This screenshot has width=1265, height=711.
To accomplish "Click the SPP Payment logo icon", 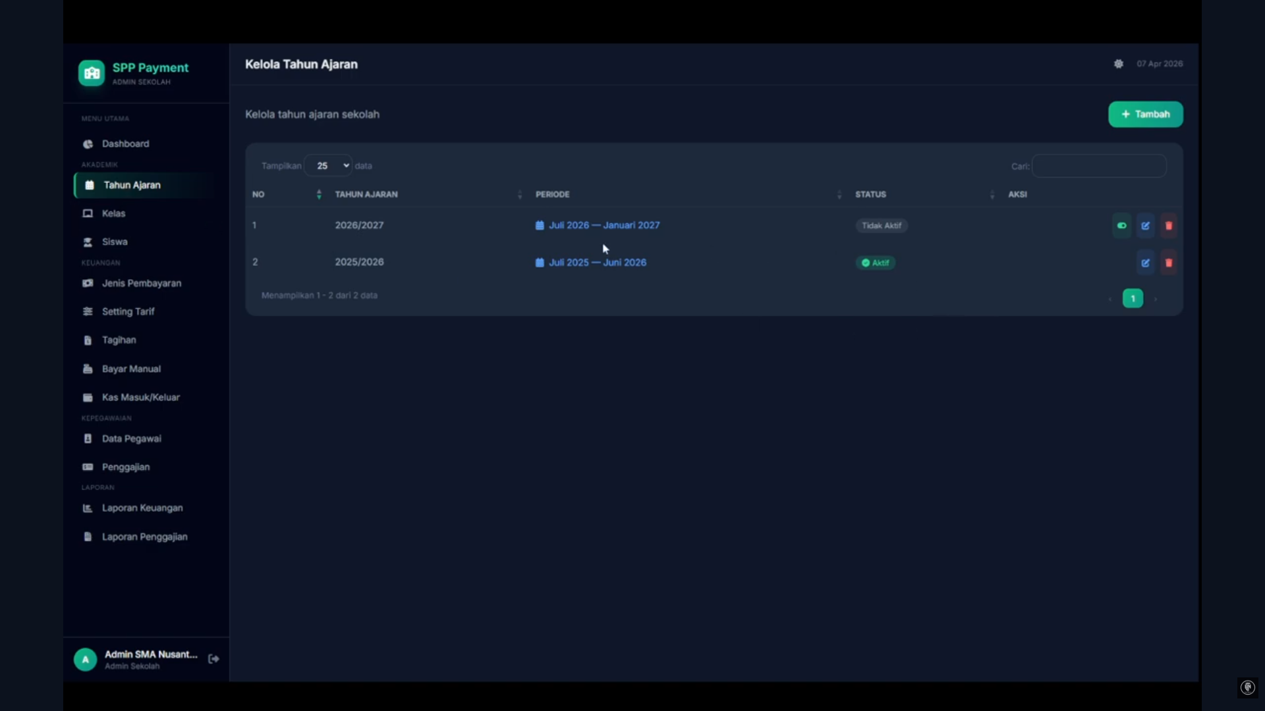I will tap(92, 73).
